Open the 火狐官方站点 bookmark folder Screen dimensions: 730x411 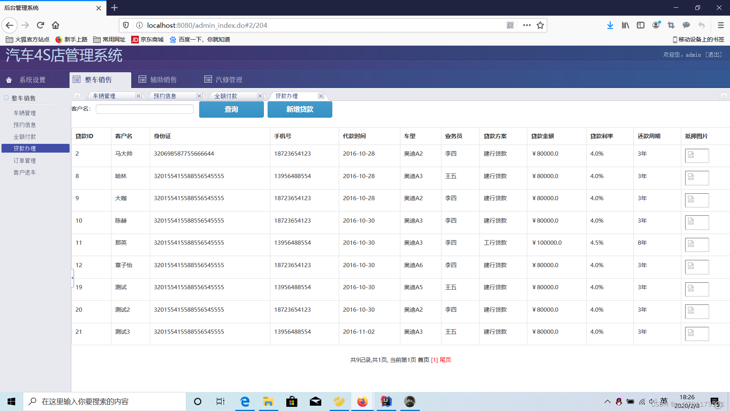pos(28,40)
